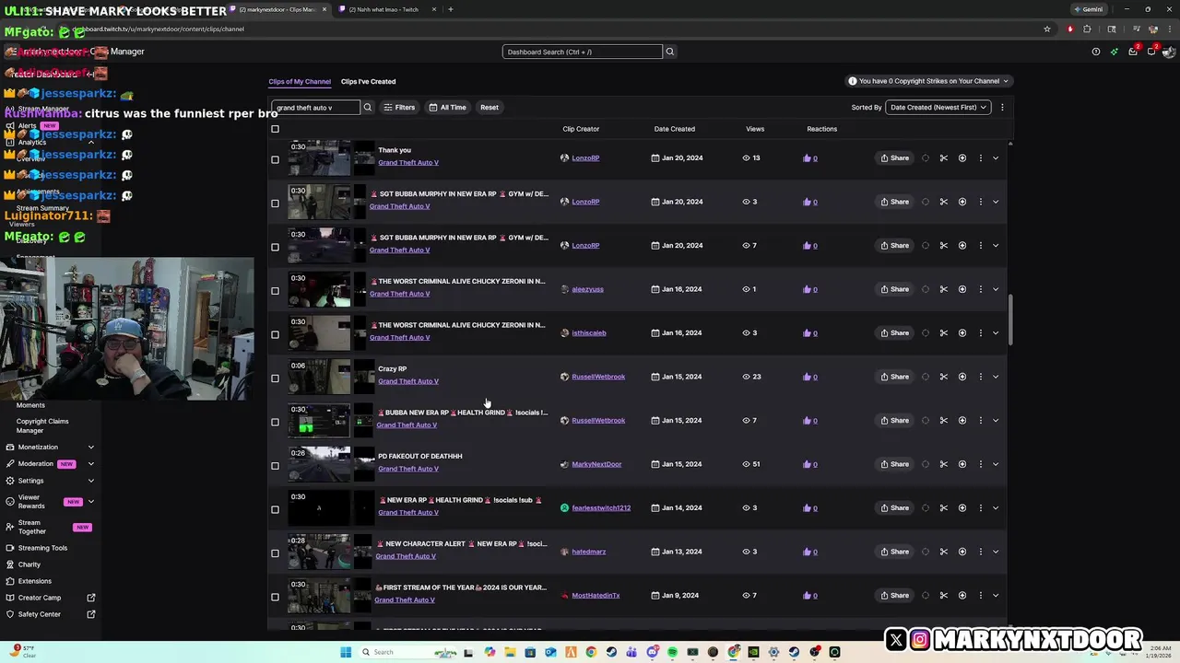
Task: Tick the checkbox for the Thank you clip
Action: tap(275, 158)
